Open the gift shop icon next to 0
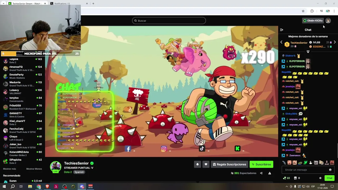This screenshot has width=338, height=190. (295, 178)
